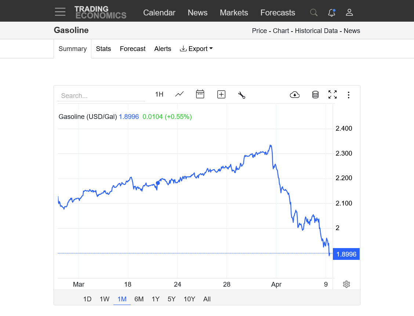Select the All time range
The image size is (414, 316).
click(207, 299)
